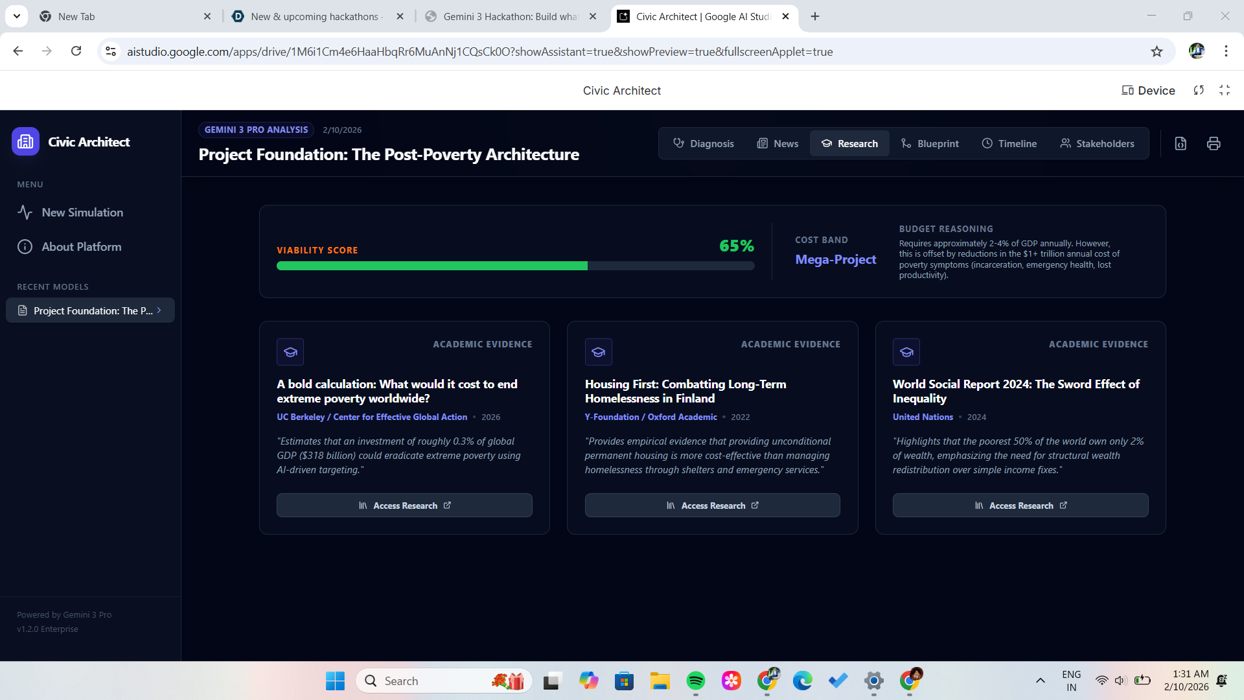
Task: Expand Project Foundation recent model chevron
Action: (159, 310)
